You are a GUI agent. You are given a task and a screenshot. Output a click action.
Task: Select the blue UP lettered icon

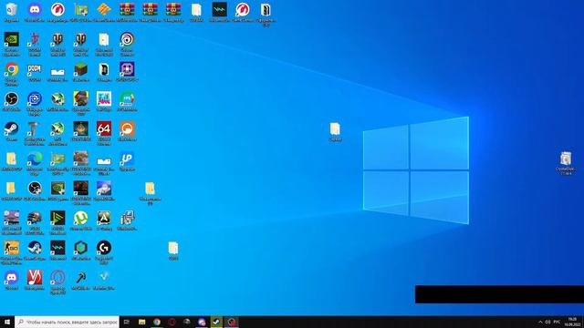tap(127, 159)
